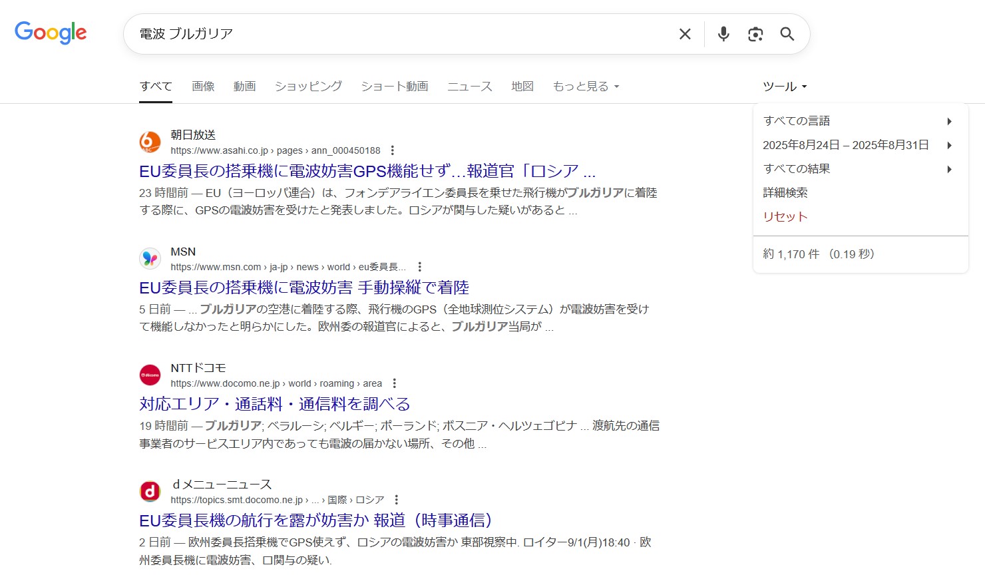Click the snippet beginning 2 日前 — 欧州委員長搭乗機
Screen dimensions: 985x581
pyautogui.click(x=395, y=551)
